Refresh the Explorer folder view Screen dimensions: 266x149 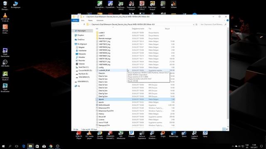(197, 24)
